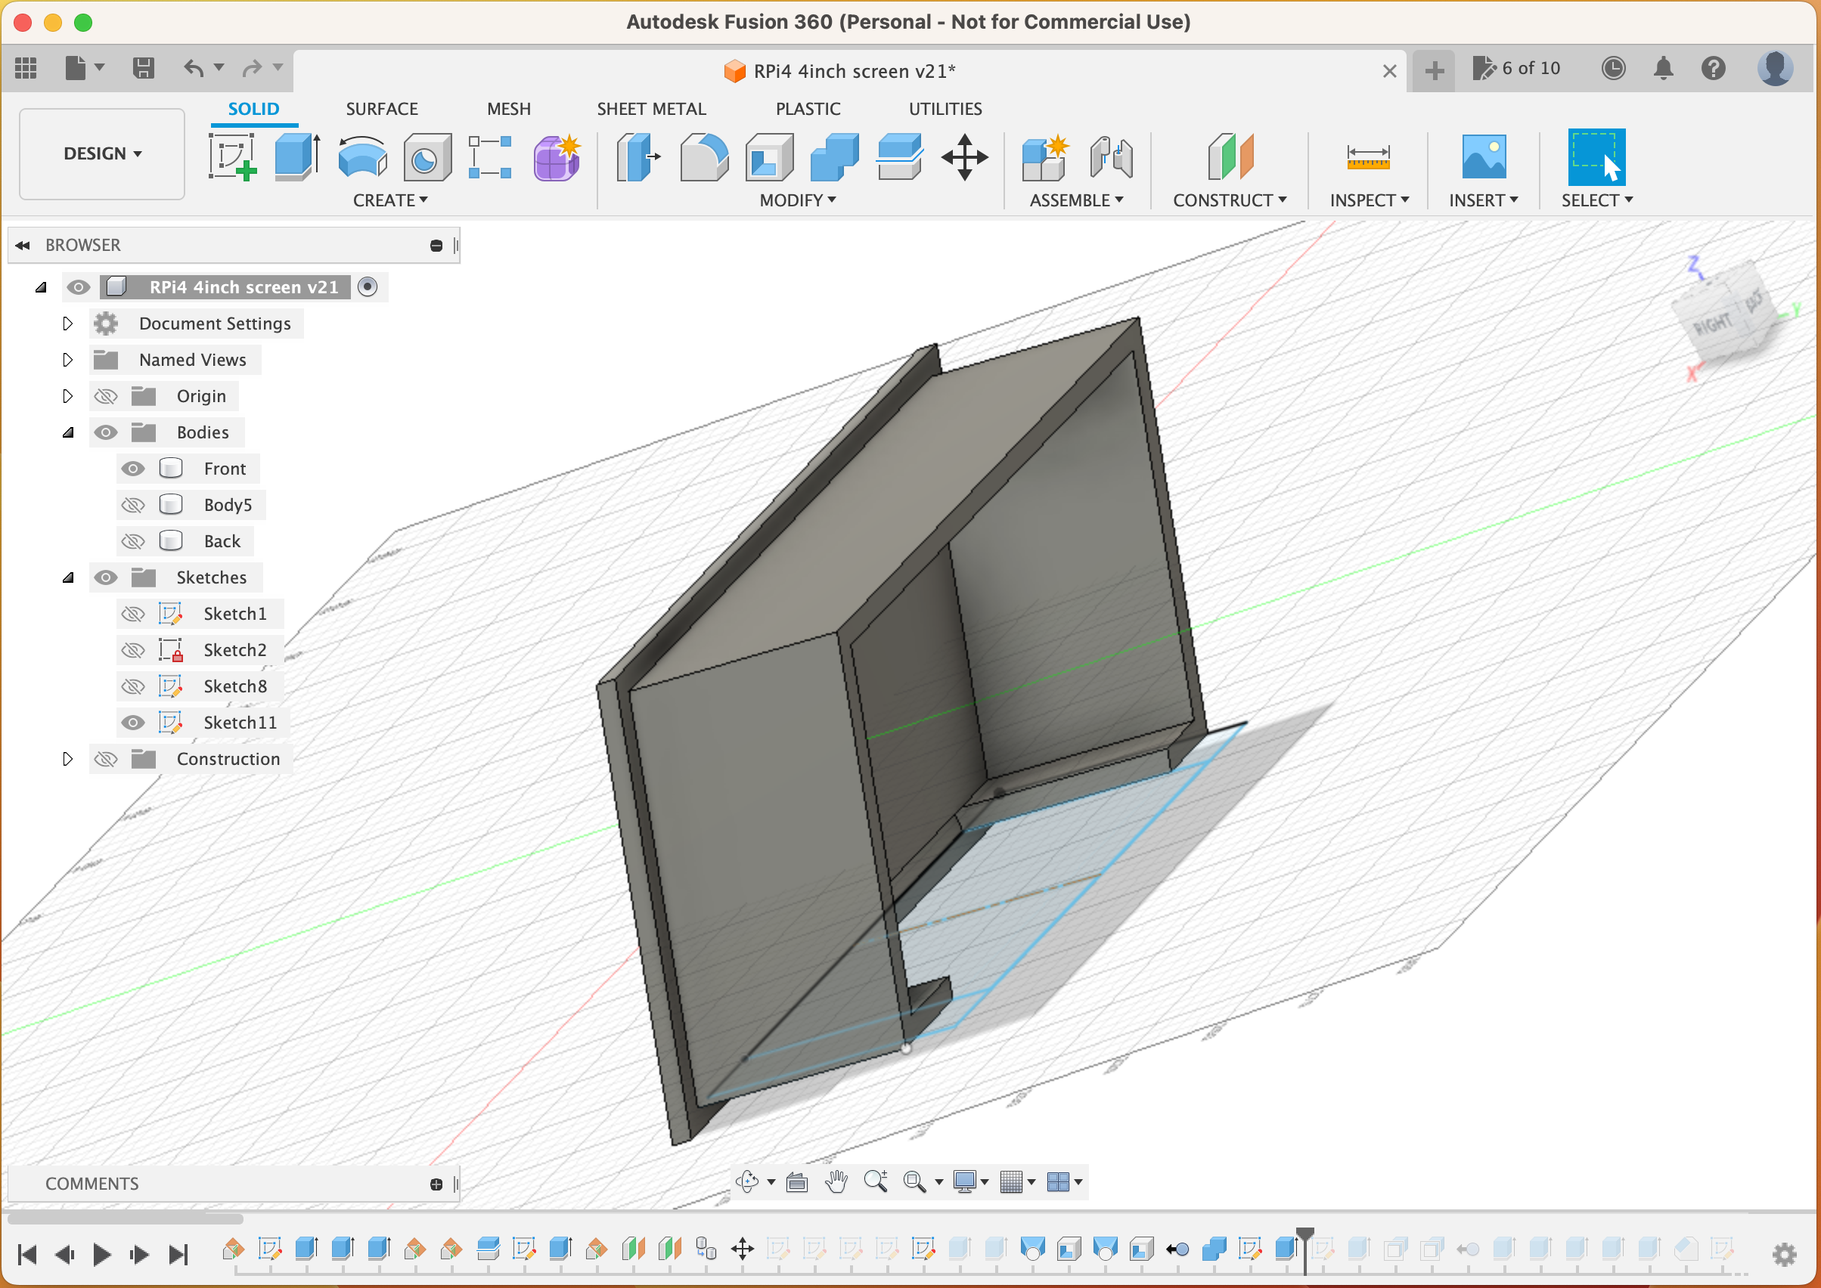Open the Measure tool

[1368, 156]
